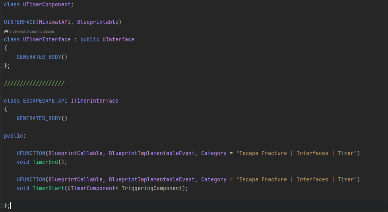Click BlueprintCallable in TimerEnd's UFUNCTION
This screenshot has width=388, height=212.
[76, 153]
